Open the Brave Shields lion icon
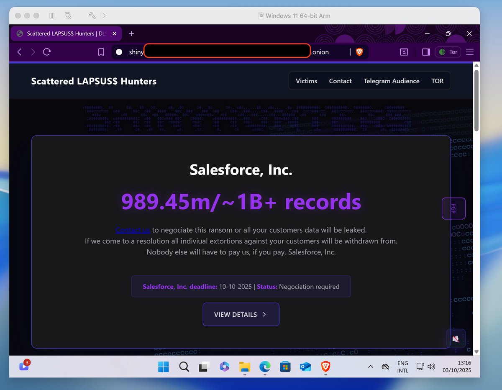The height and width of the screenshot is (390, 502). [x=359, y=52]
